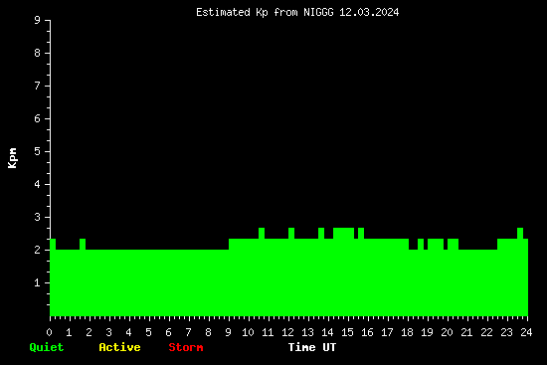Click the chart title Estimated Kp from NIGGG
547x365 pixels.
click(265, 13)
